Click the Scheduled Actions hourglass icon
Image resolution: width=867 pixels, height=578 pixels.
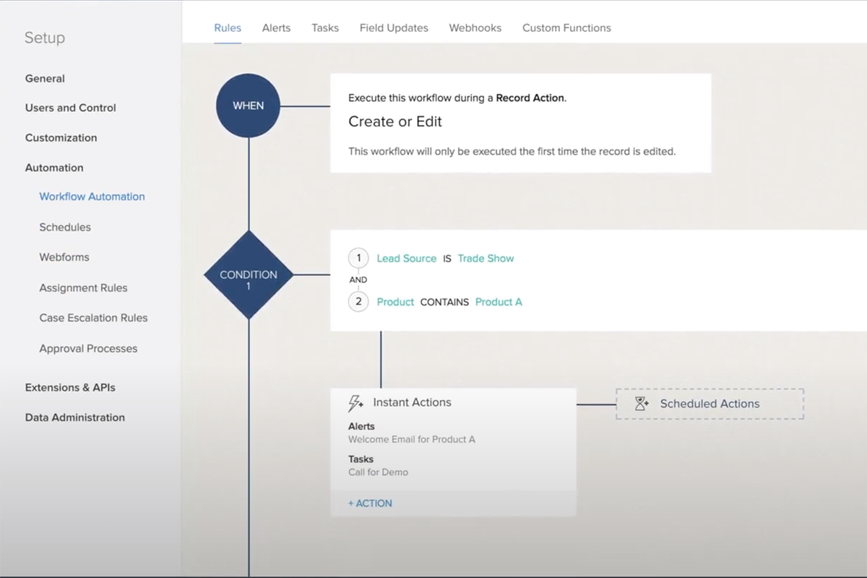(642, 403)
